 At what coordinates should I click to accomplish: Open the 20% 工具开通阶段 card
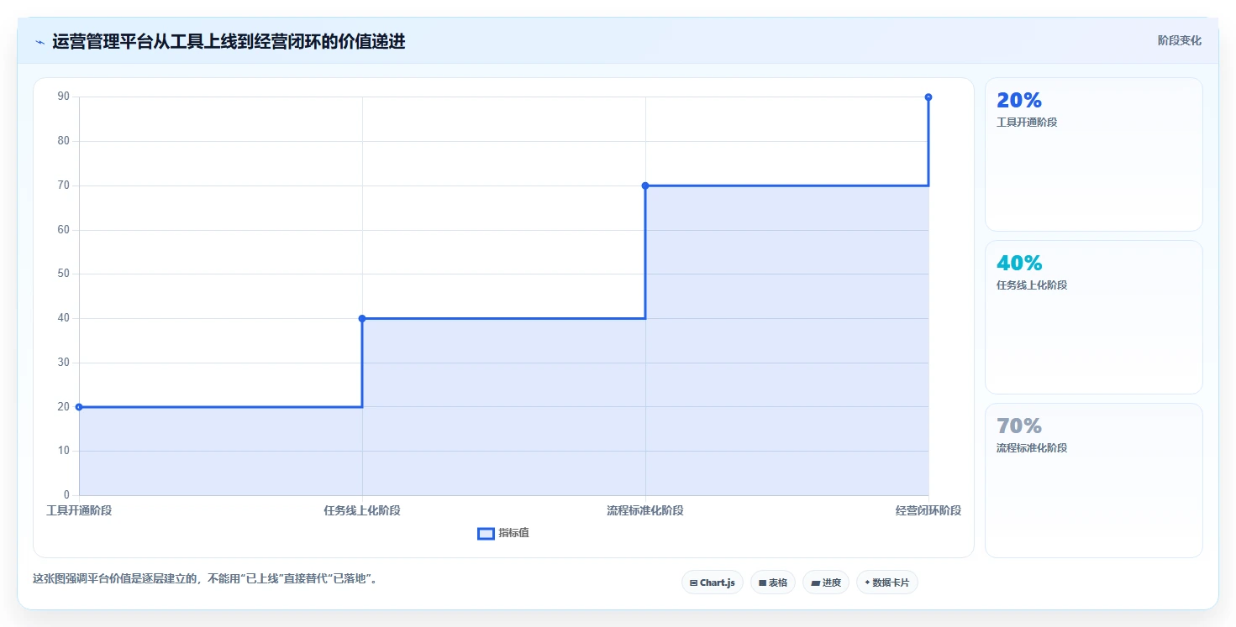click(1093, 154)
